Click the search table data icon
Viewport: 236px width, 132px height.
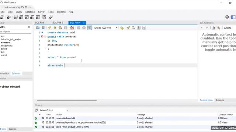[x=44, y=17]
